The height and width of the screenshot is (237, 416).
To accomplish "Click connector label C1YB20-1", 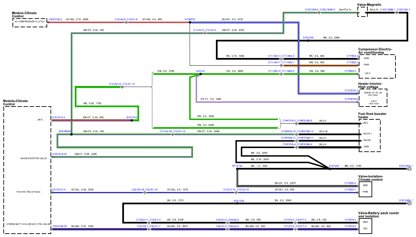I will coord(350,190).
